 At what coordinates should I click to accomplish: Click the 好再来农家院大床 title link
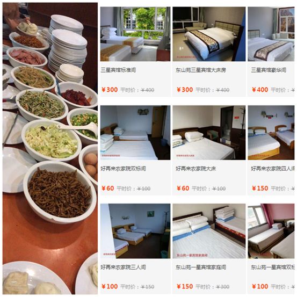[x=195, y=169]
